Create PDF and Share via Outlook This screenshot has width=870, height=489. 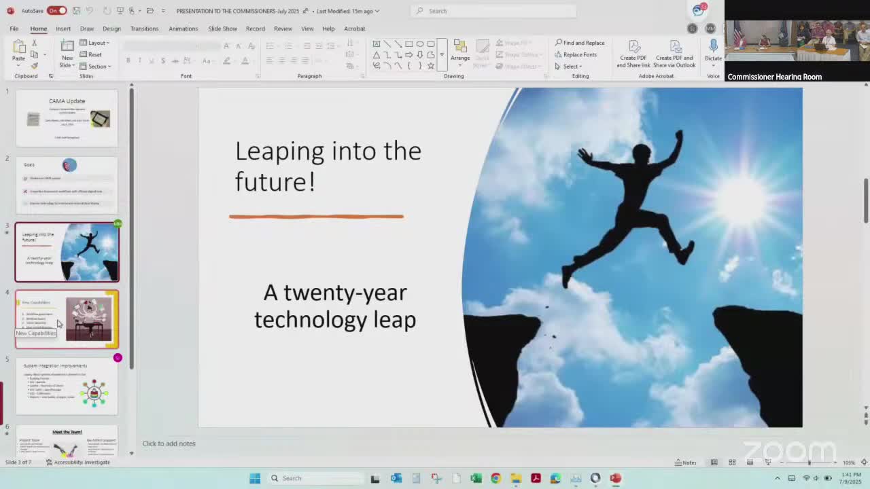pos(675,53)
